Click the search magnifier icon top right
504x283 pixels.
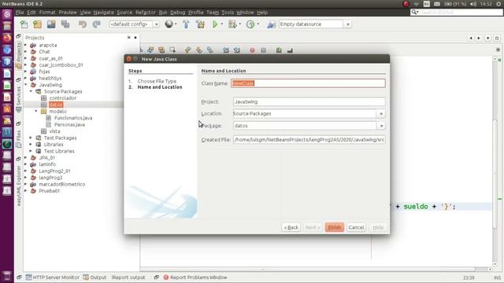tap(415, 13)
